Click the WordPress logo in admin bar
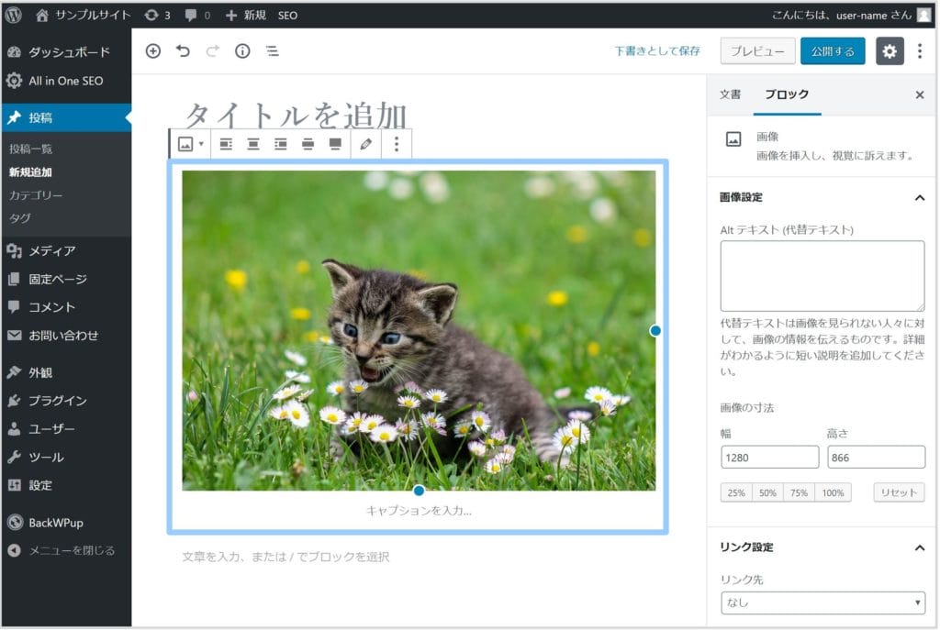940x630 pixels. coord(14,15)
